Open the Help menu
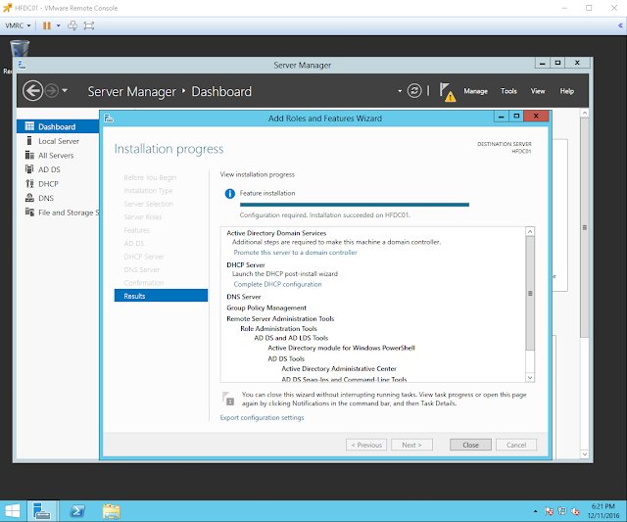Image resolution: width=627 pixels, height=522 pixels. tap(566, 91)
